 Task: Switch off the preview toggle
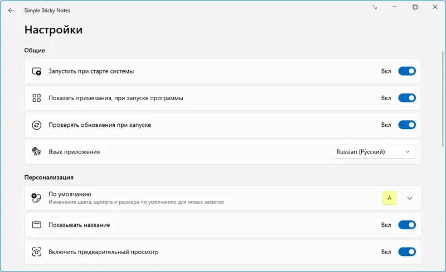[407, 252]
